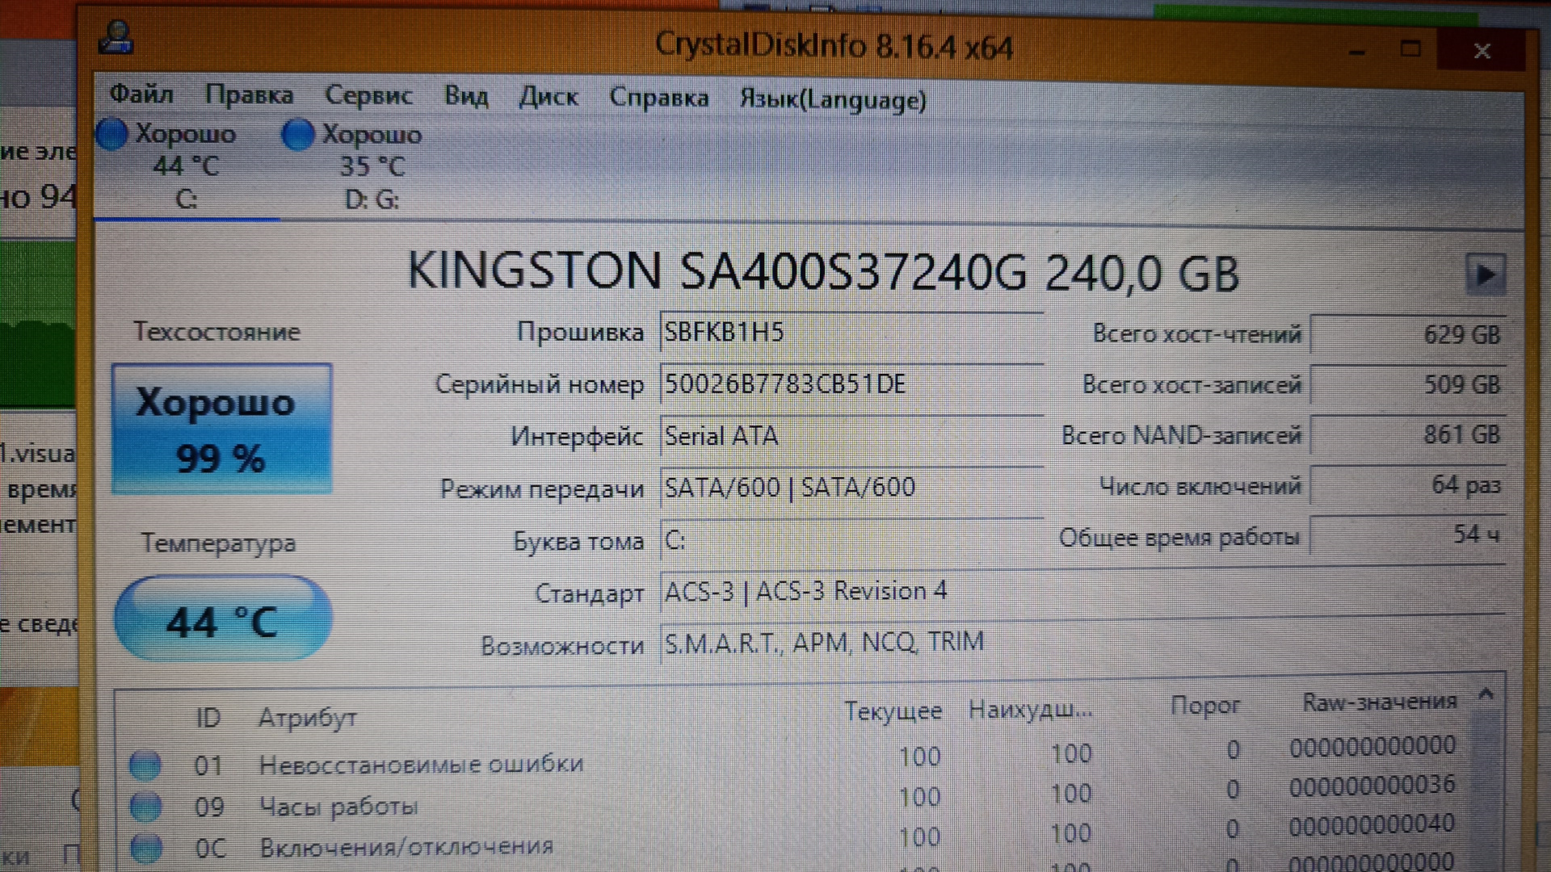Select disk C: status circle, 44 °C
The height and width of the screenshot is (872, 1551).
(x=111, y=134)
